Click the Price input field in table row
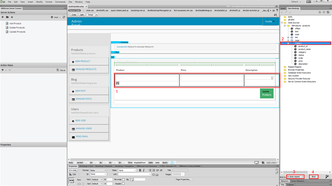The width and height of the screenshot is (332, 186). pyautogui.click(x=212, y=78)
